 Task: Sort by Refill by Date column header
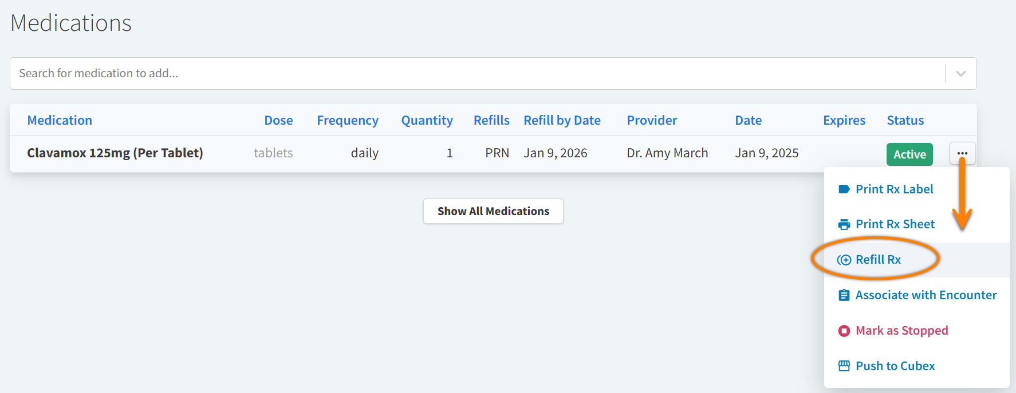562,120
